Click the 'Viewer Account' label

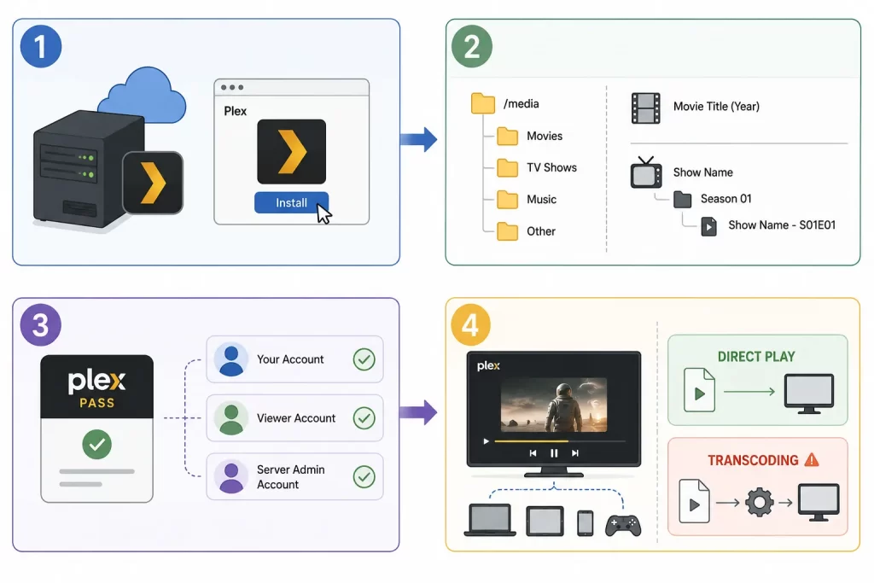pos(296,418)
